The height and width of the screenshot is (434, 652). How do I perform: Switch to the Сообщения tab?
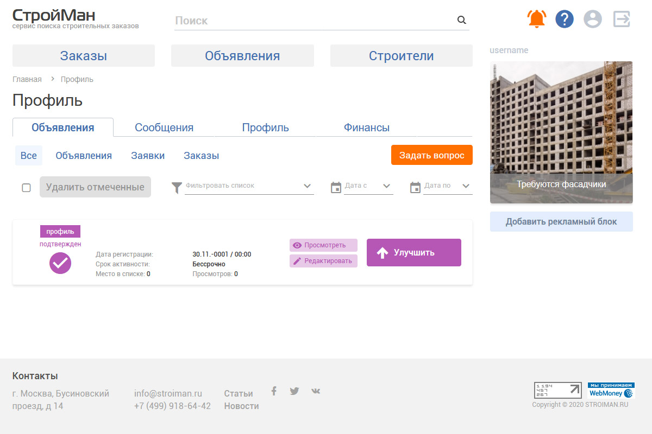point(164,128)
